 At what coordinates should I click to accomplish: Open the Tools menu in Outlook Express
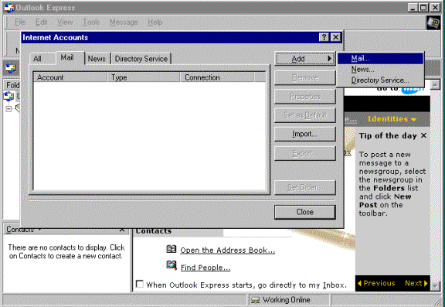tap(91, 22)
